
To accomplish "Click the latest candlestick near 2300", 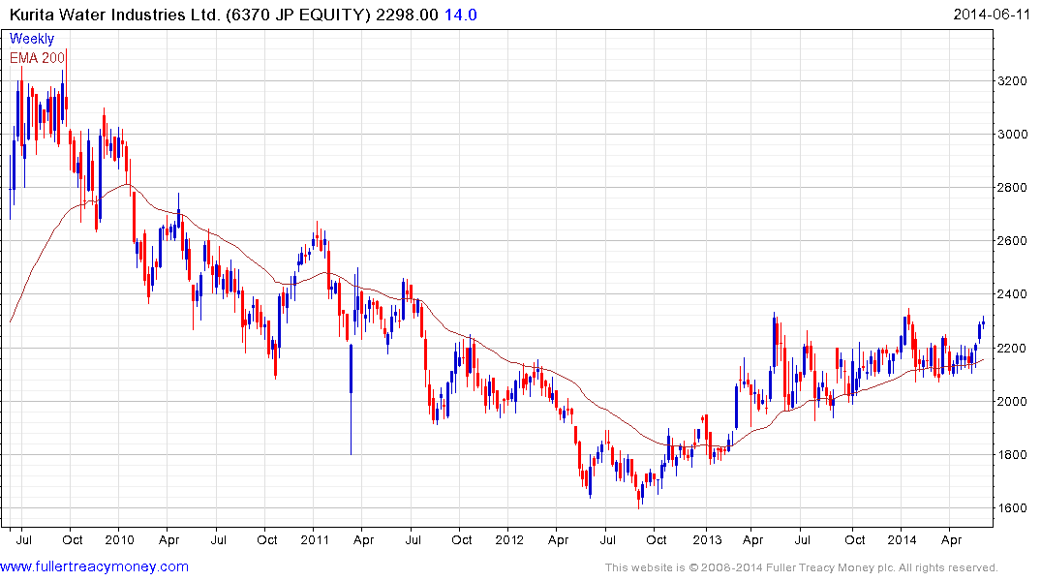I will click(x=983, y=322).
